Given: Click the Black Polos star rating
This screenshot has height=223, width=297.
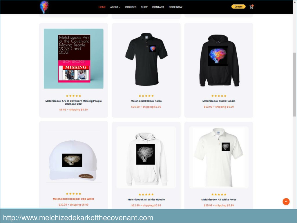Looking at the screenshot, I should click(x=146, y=96).
